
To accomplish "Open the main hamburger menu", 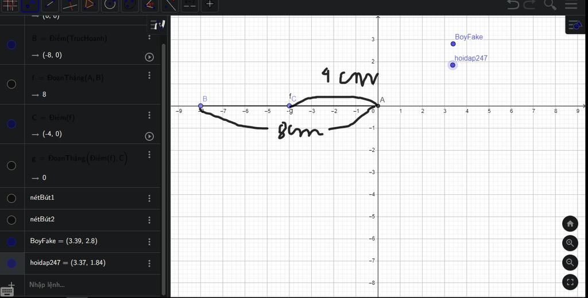I will pyautogui.click(x=571, y=4).
